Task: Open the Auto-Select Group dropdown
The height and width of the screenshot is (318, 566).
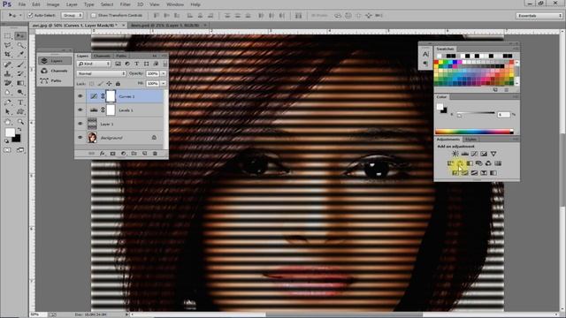Action: click(x=73, y=16)
